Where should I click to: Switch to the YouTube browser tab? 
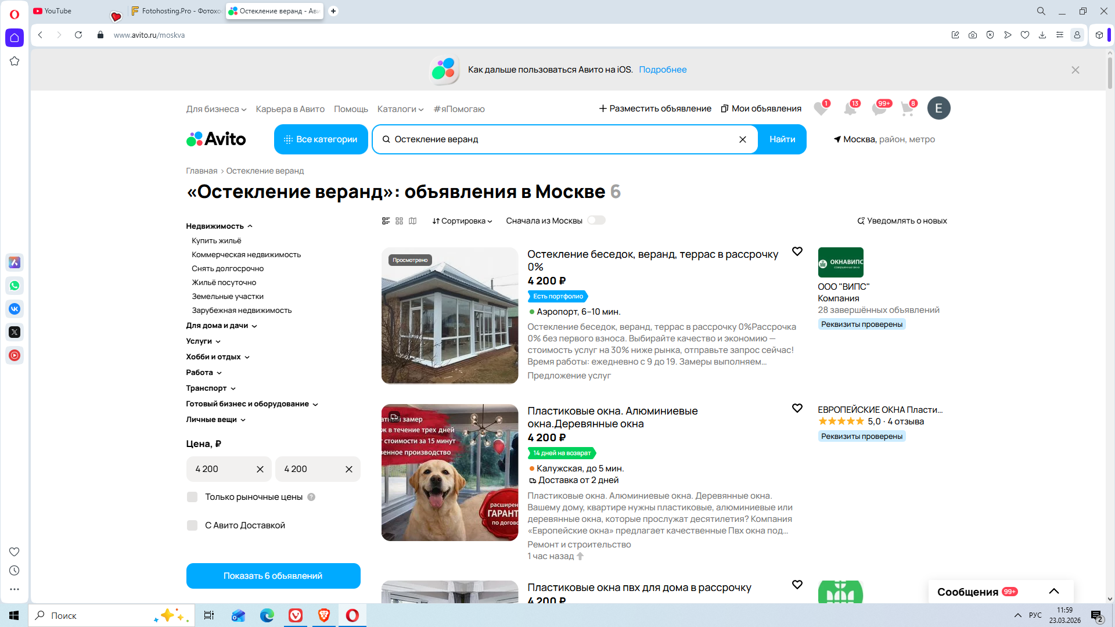tap(58, 11)
